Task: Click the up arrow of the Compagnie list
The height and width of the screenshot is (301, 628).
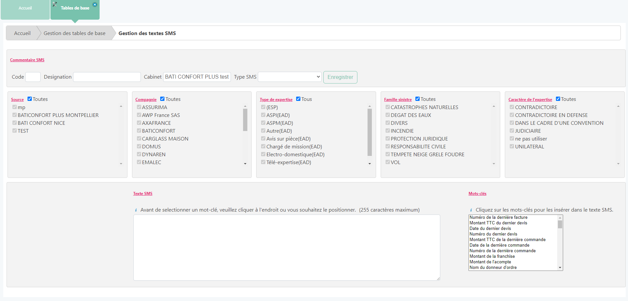Action: pos(245,106)
